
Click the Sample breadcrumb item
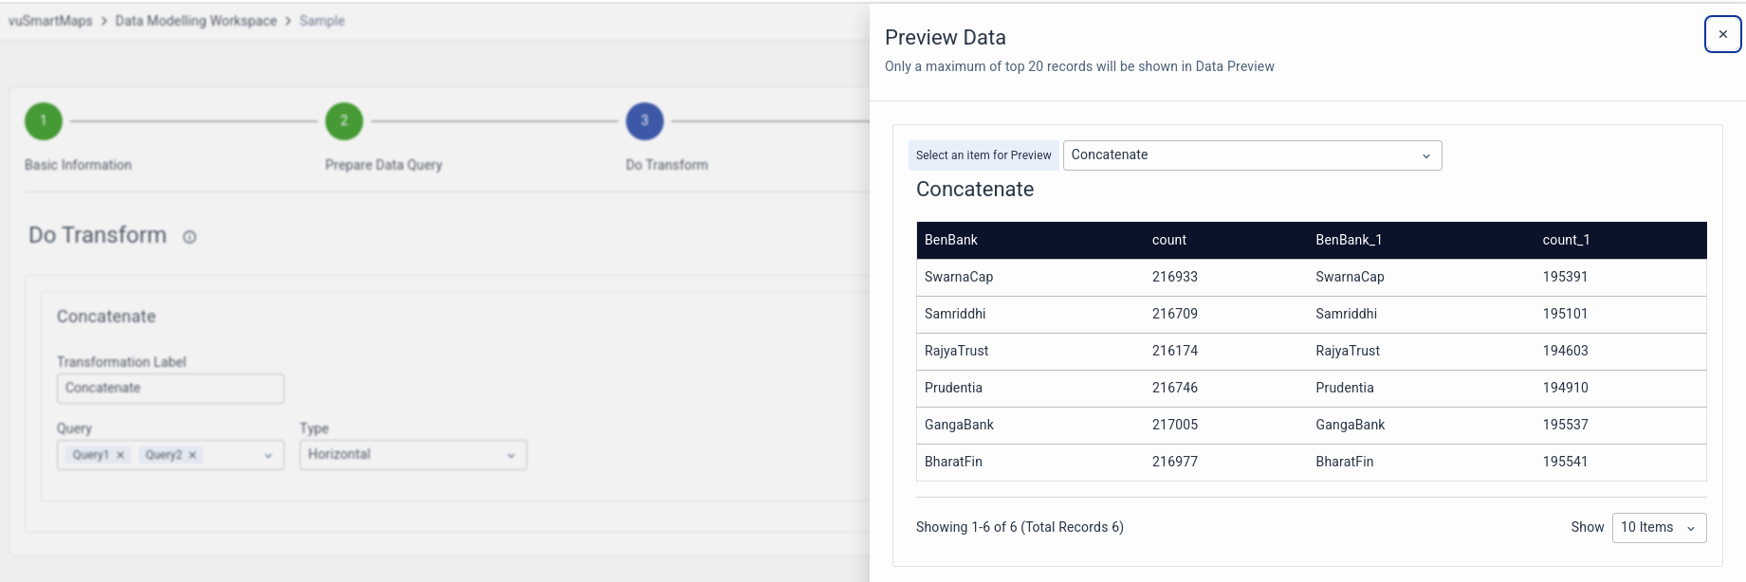coord(322,21)
